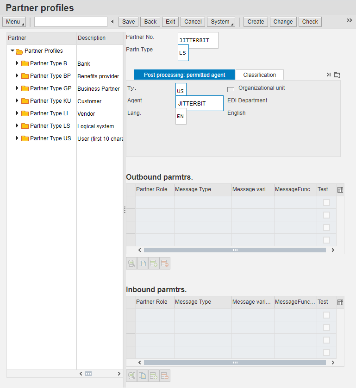Click the create outbound parameter icon

(x=154, y=263)
